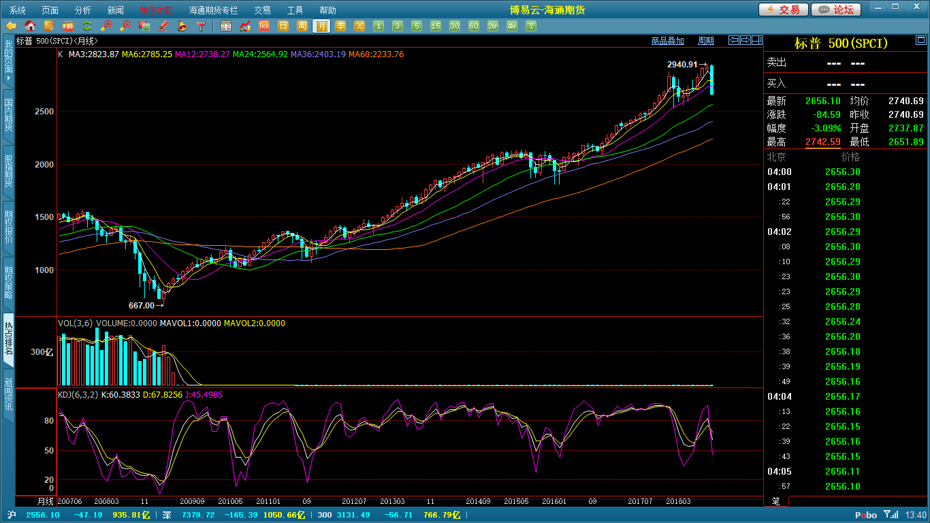Click the green Y period icon
The image size is (930, 523).
(x=531, y=26)
